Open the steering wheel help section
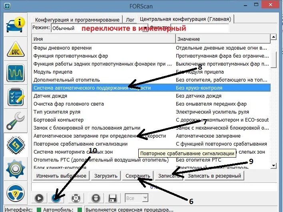 tap(16, 193)
